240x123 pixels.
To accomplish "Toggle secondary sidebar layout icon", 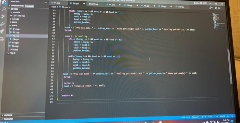I will click(x=201, y=3).
